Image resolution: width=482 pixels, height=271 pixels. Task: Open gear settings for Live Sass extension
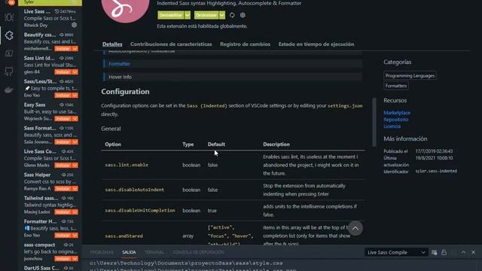[74, 25]
